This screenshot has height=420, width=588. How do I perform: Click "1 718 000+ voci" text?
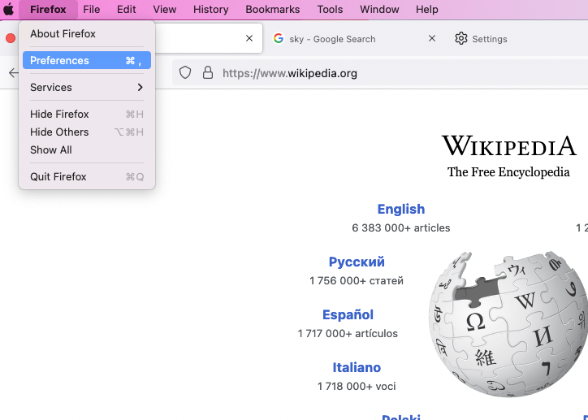point(357,386)
